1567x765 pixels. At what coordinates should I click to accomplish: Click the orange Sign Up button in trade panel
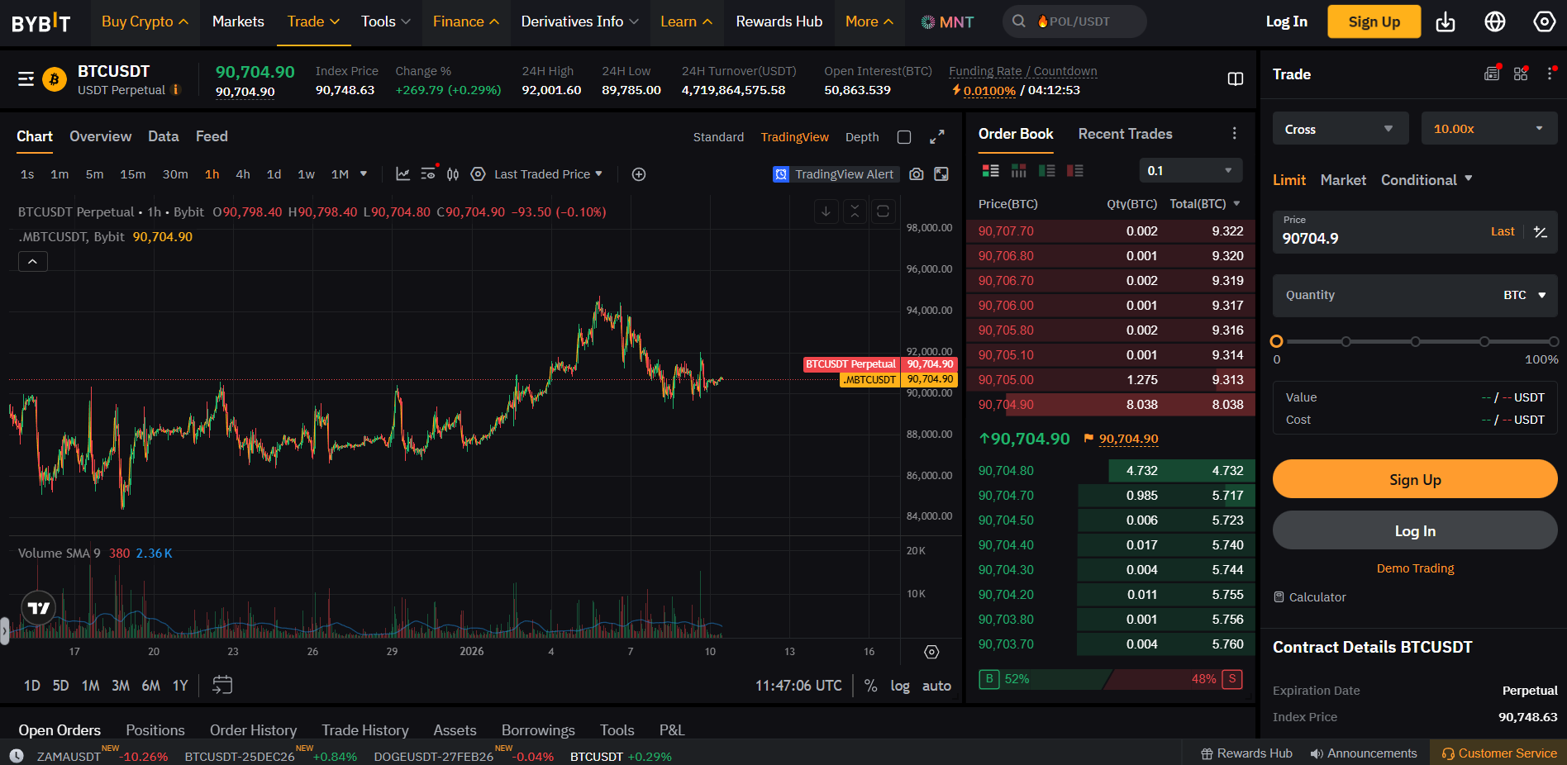click(1415, 479)
